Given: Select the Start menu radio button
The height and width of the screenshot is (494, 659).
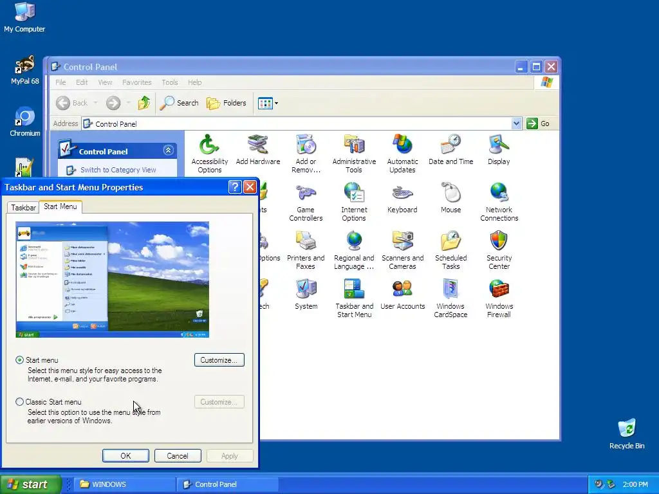Looking at the screenshot, I should [19, 360].
